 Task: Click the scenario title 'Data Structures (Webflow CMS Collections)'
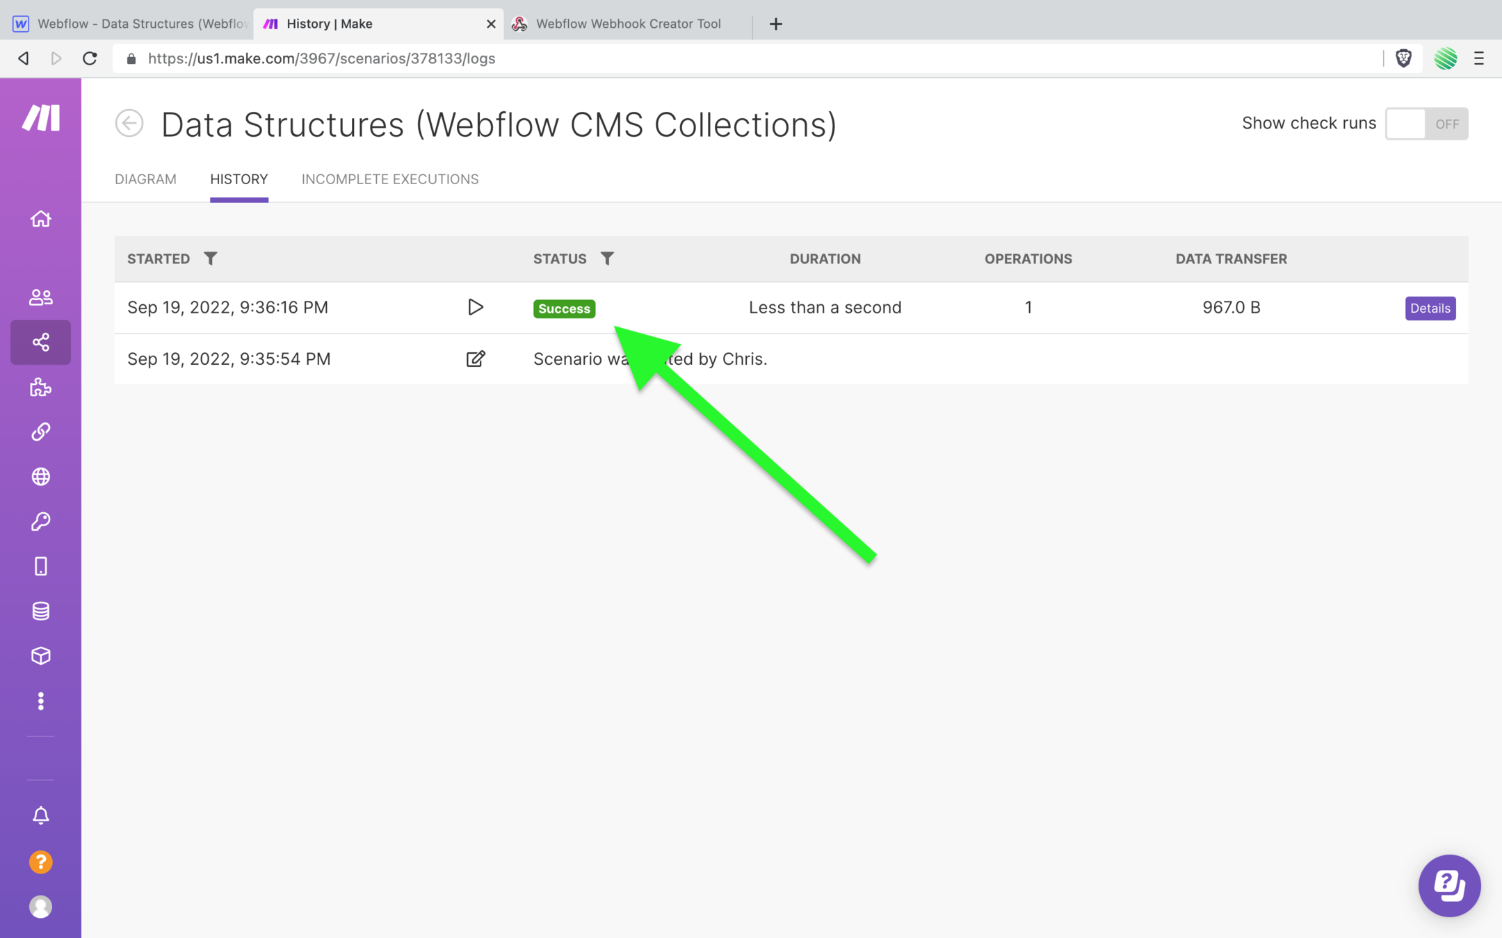pyautogui.click(x=499, y=125)
